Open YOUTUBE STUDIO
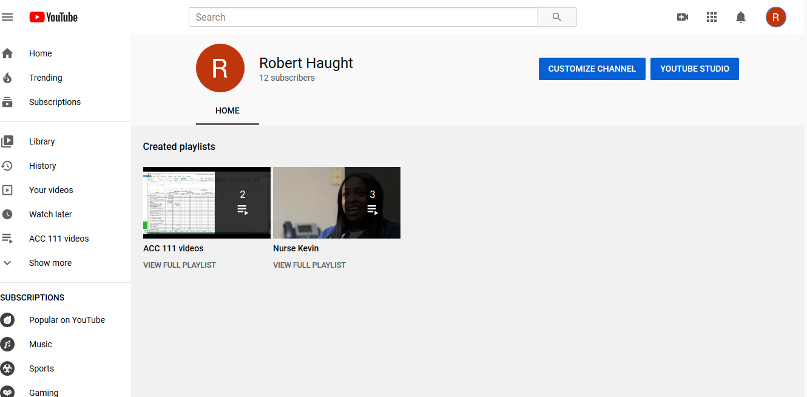The height and width of the screenshot is (397, 807). click(694, 69)
